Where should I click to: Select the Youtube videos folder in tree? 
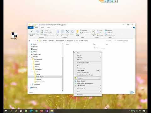[41, 82]
